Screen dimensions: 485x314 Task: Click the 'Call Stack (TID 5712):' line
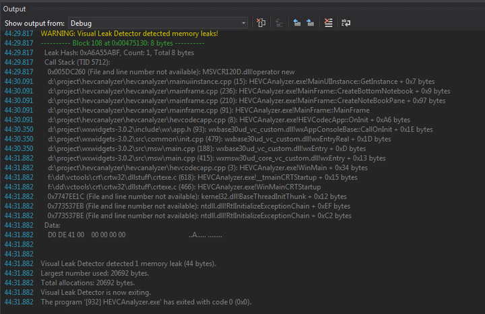click(77, 62)
